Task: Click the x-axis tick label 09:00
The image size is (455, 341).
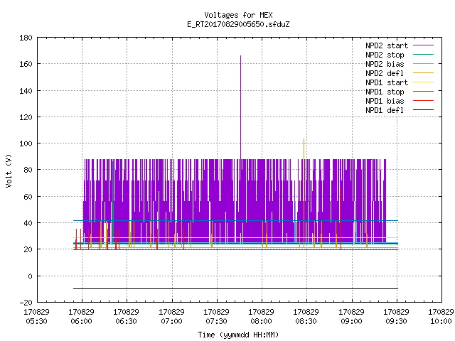Action: (351, 321)
